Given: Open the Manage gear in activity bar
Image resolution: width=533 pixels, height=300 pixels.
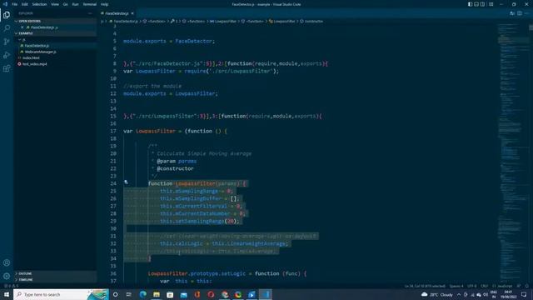Looking at the screenshot, I should coord(7,276).
